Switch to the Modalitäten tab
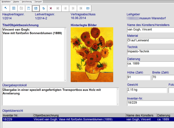Image resolution: width=174 pixels, height=128 pixels. tap(6, 2)
